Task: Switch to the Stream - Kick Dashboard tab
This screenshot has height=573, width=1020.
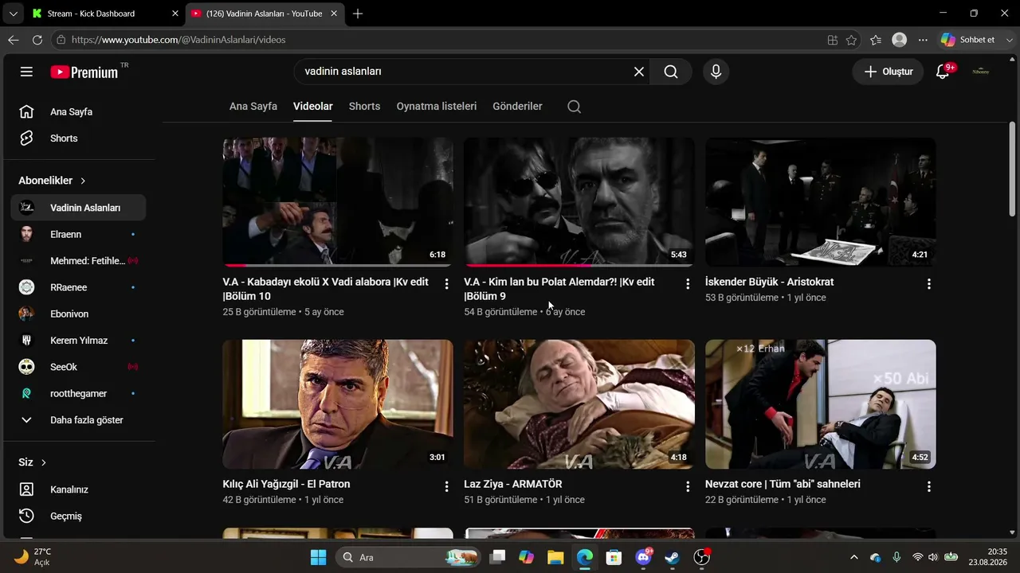Action: pos(104,14)
